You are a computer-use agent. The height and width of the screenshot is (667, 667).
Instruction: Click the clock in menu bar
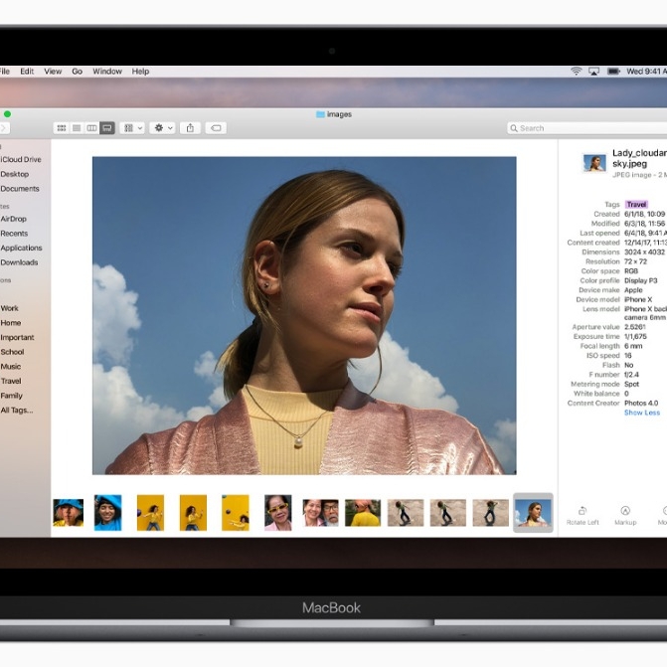click(x=646, y=71)
